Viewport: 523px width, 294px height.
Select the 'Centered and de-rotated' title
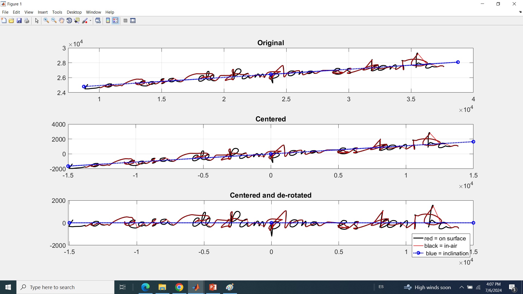(x=270, y=195)
